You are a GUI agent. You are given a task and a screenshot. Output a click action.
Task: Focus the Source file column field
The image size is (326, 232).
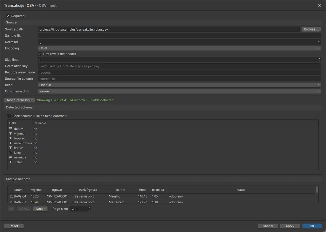(x=179, y=79)
